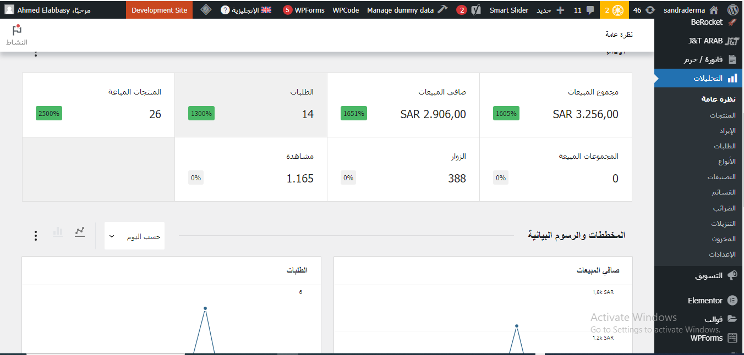Screen dimensions: 744x355
Task: Visit the sandraderma site home link
Action: point(691,10)
